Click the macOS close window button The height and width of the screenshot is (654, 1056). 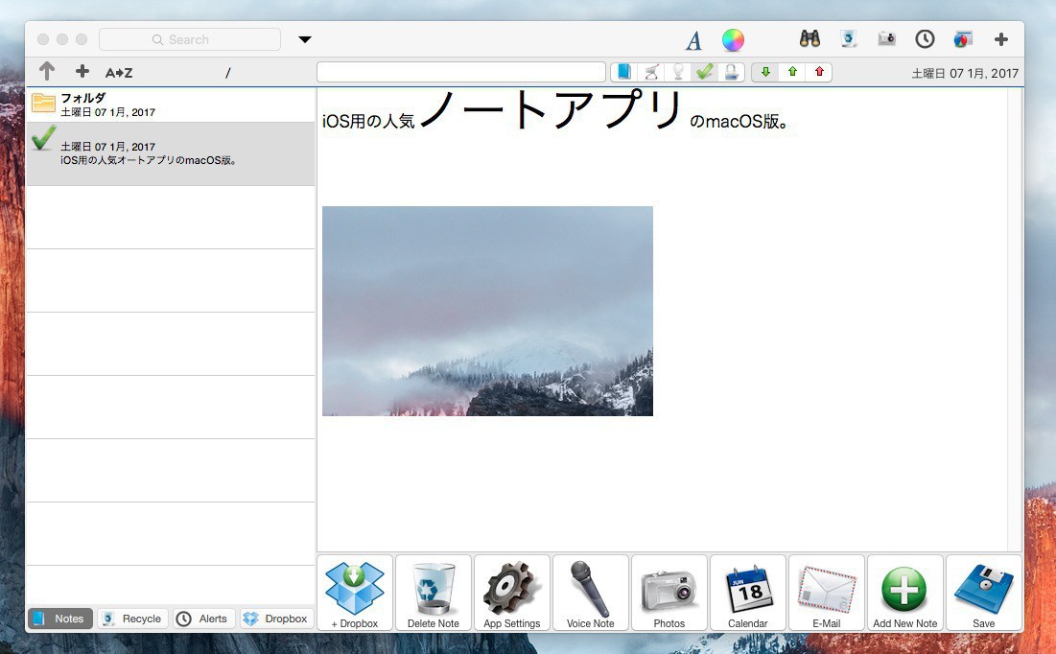click(x=43, y=39)
